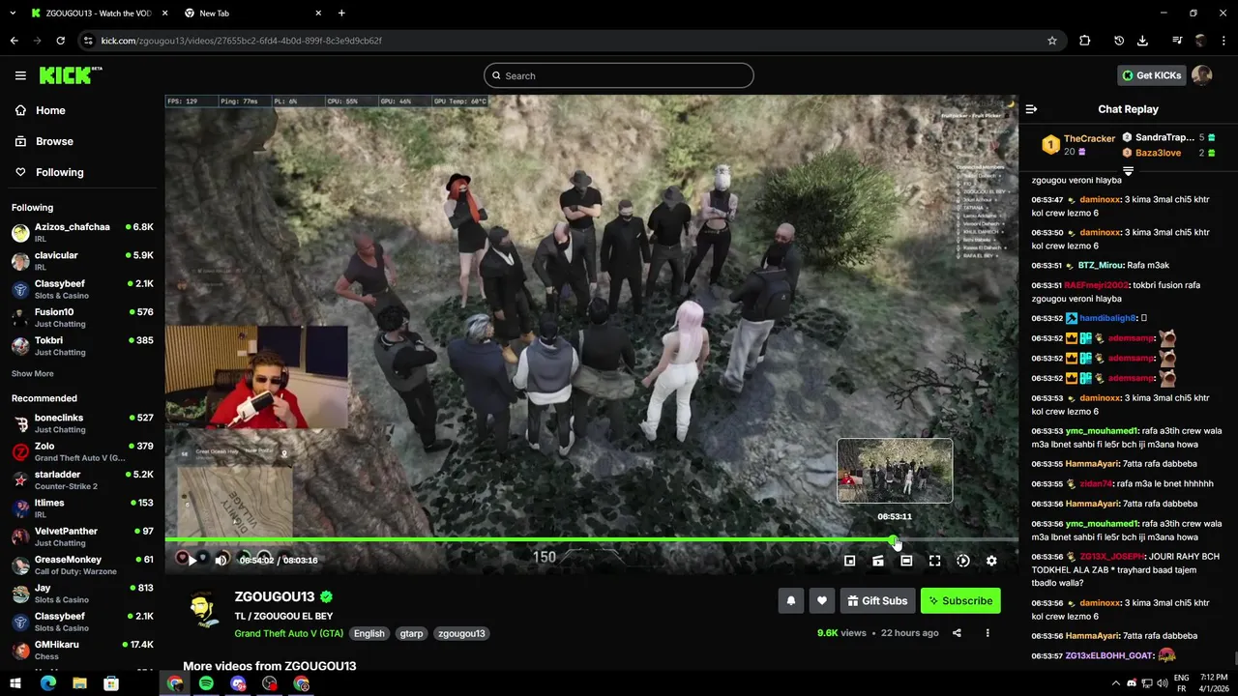Screen dimensions: 1238x696
Task: Share the video using share icon
Action: pos(957,633)
